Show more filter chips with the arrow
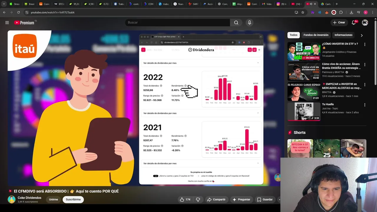377x212 pixels. [x=362, y=35]
